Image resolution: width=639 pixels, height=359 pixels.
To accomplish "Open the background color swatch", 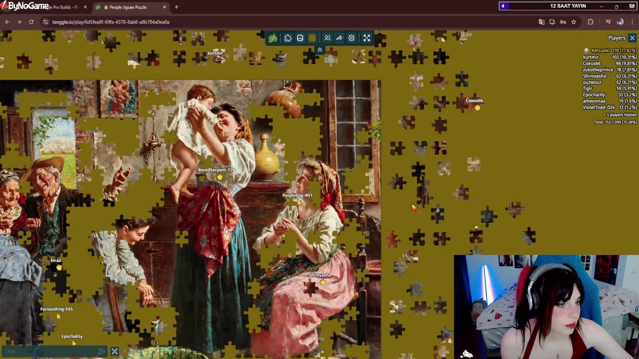I will click(x=313, y=38).
